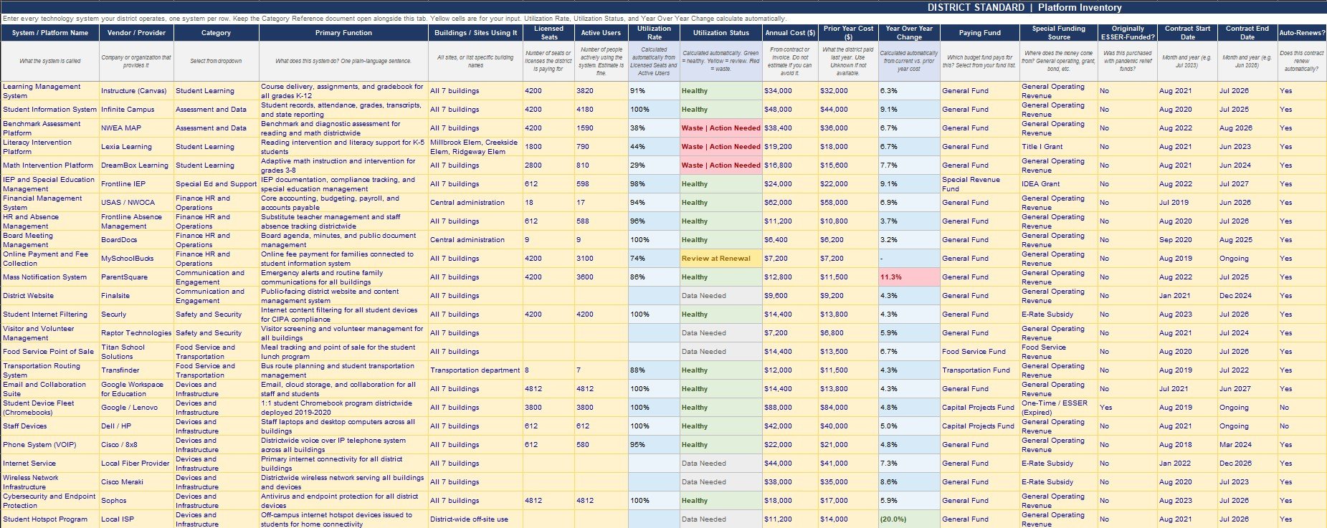The image size is (1327, 528).
Task: Select the 'Annual Cost ($)' header
Action: (x=790, y=33)
